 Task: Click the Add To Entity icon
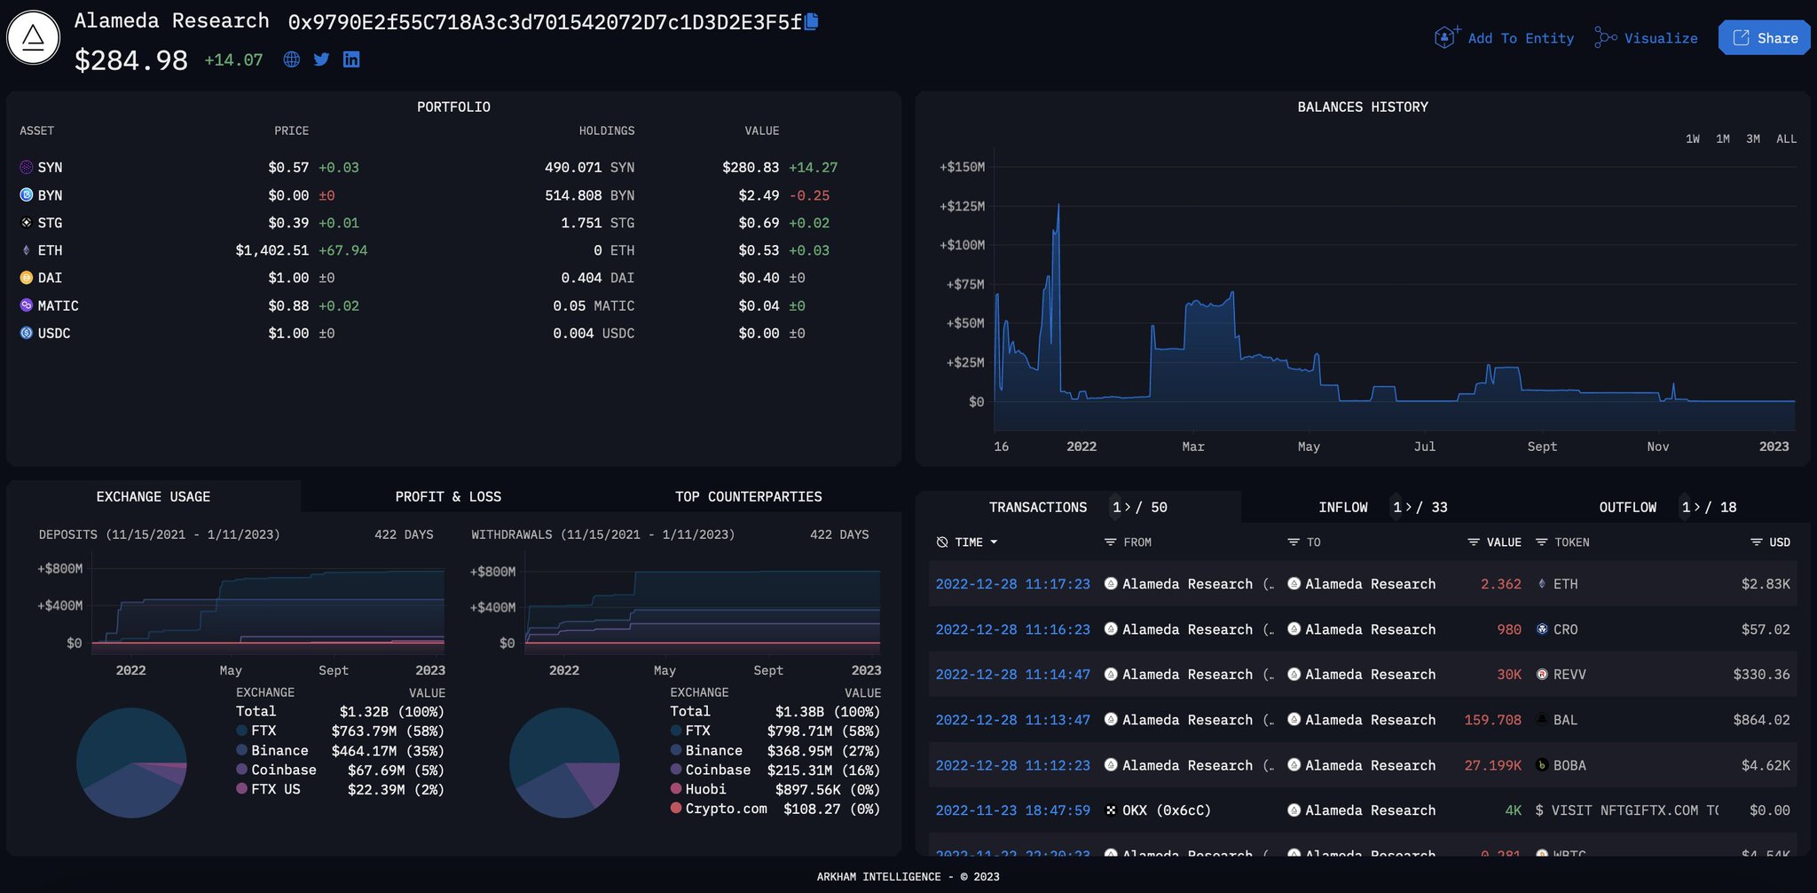(x=1447, y=37)
